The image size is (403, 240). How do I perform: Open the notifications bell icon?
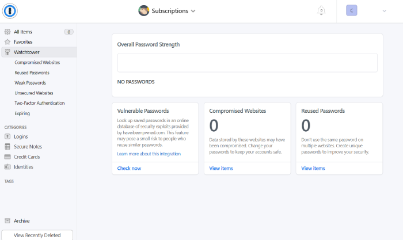(321, 10)
